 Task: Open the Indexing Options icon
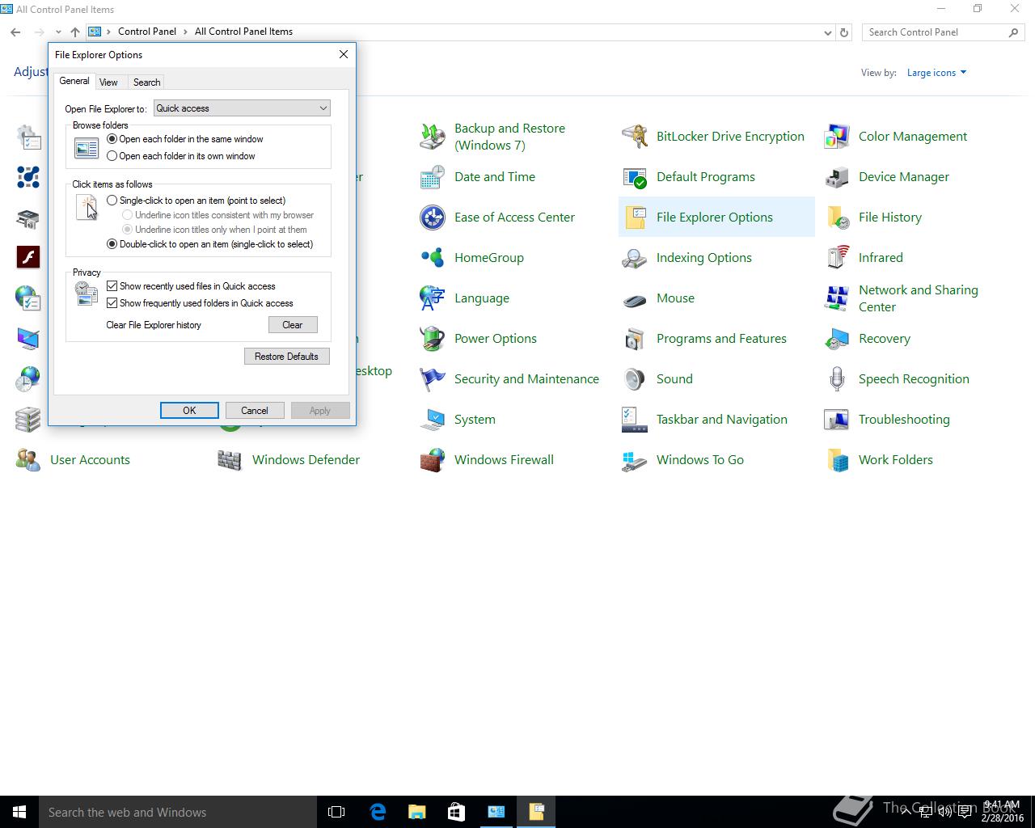click(635, 258)
